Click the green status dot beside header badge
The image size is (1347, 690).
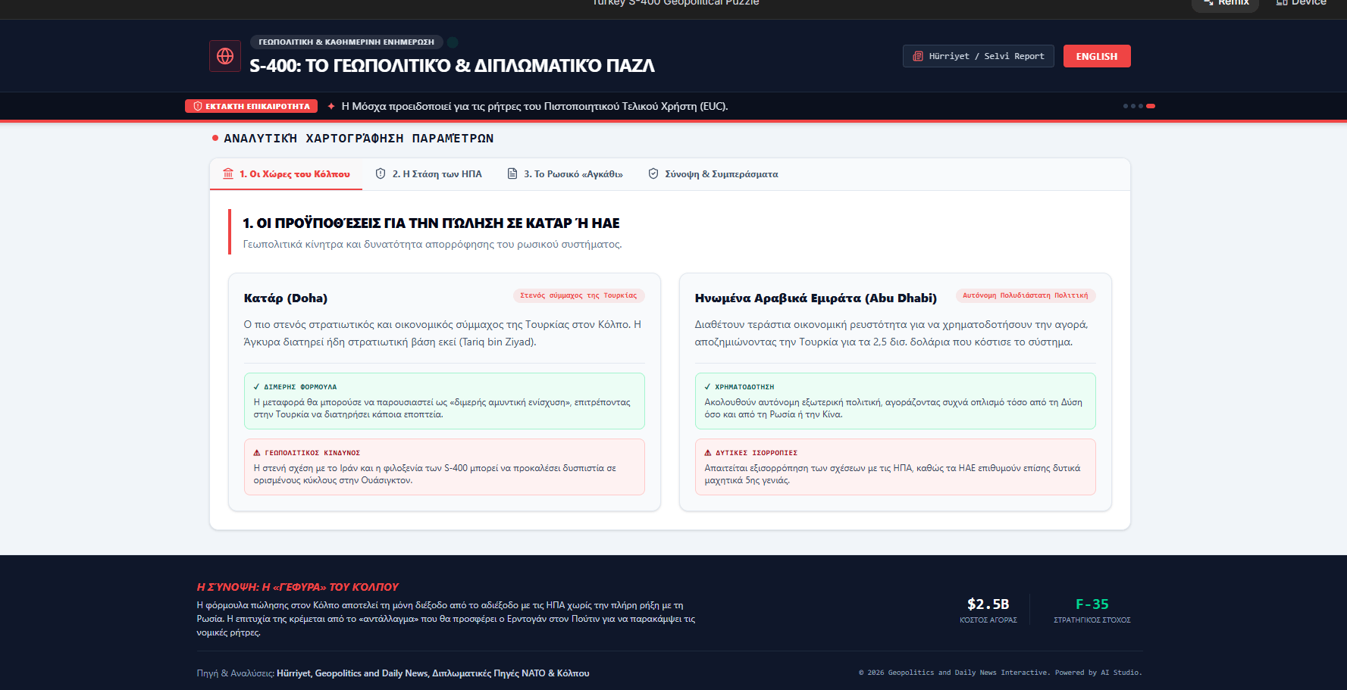pyautogui.click(x=453, y=42)
